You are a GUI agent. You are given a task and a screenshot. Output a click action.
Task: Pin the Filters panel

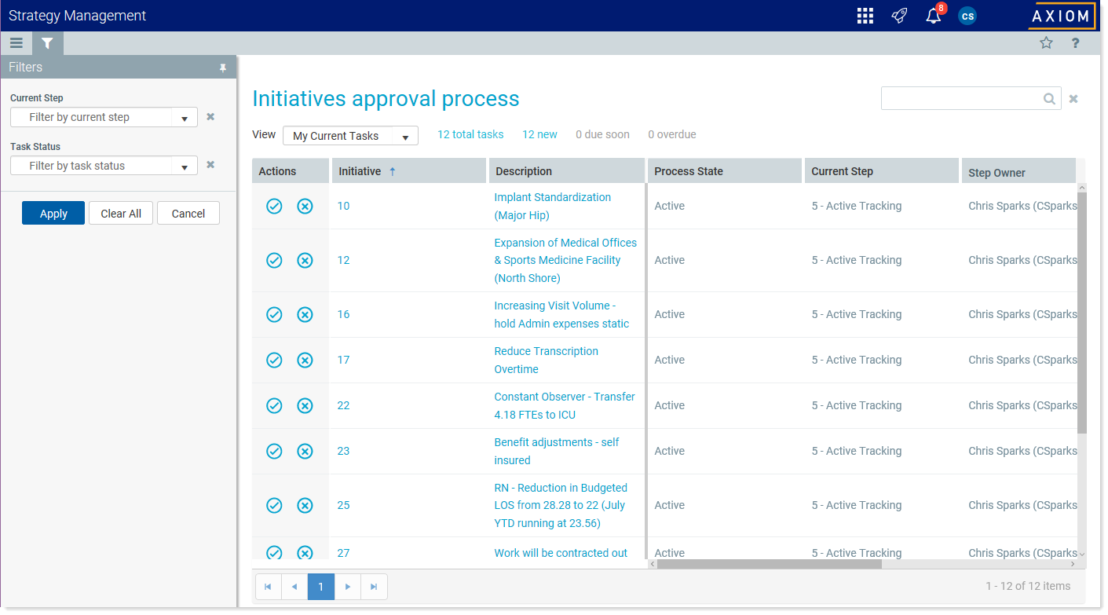pyautogui.click(x=222, y=68)
